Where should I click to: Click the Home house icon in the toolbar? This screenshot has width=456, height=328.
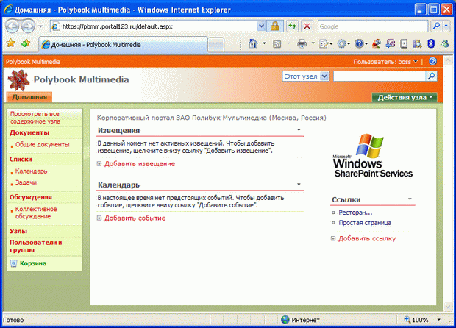[253, 43]
